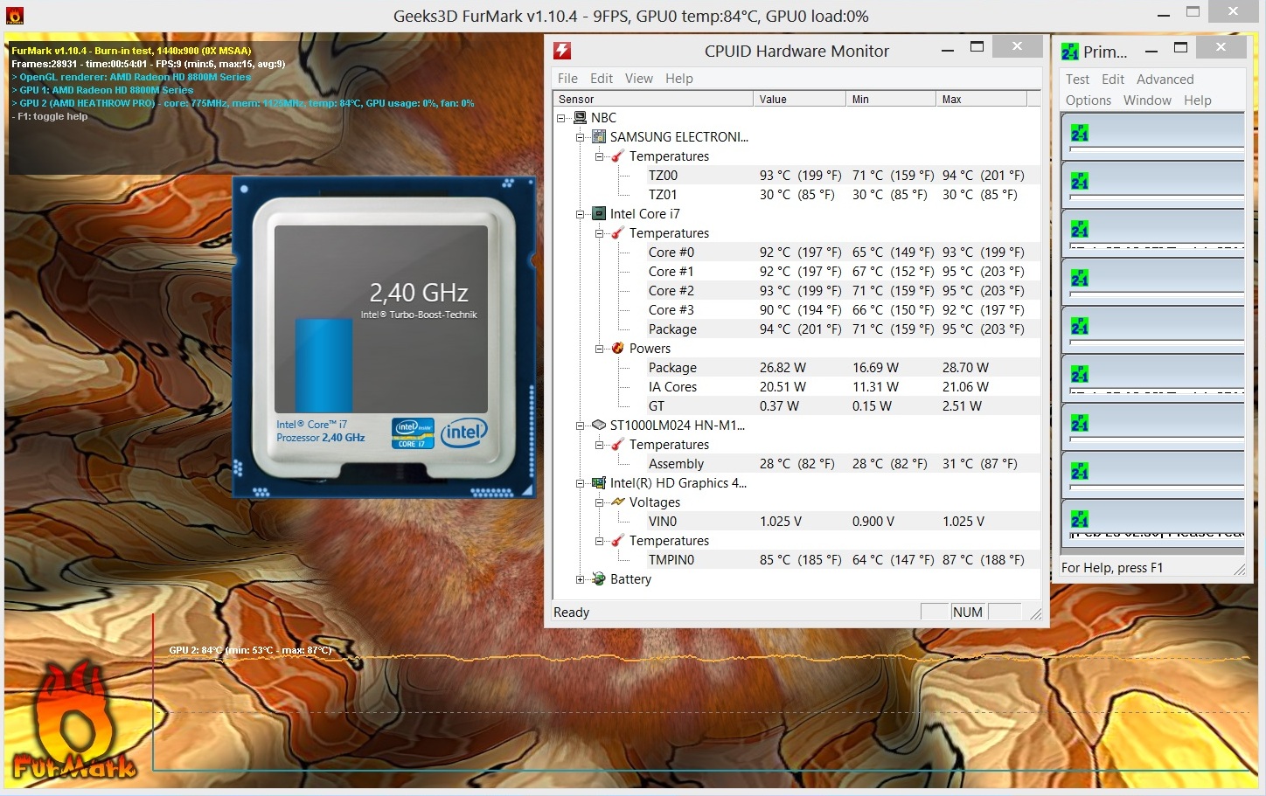Image resolution: width=1266 pixels, height=796 pixels.
Task: Click the Value column header
Action: [x=800, y=99]
